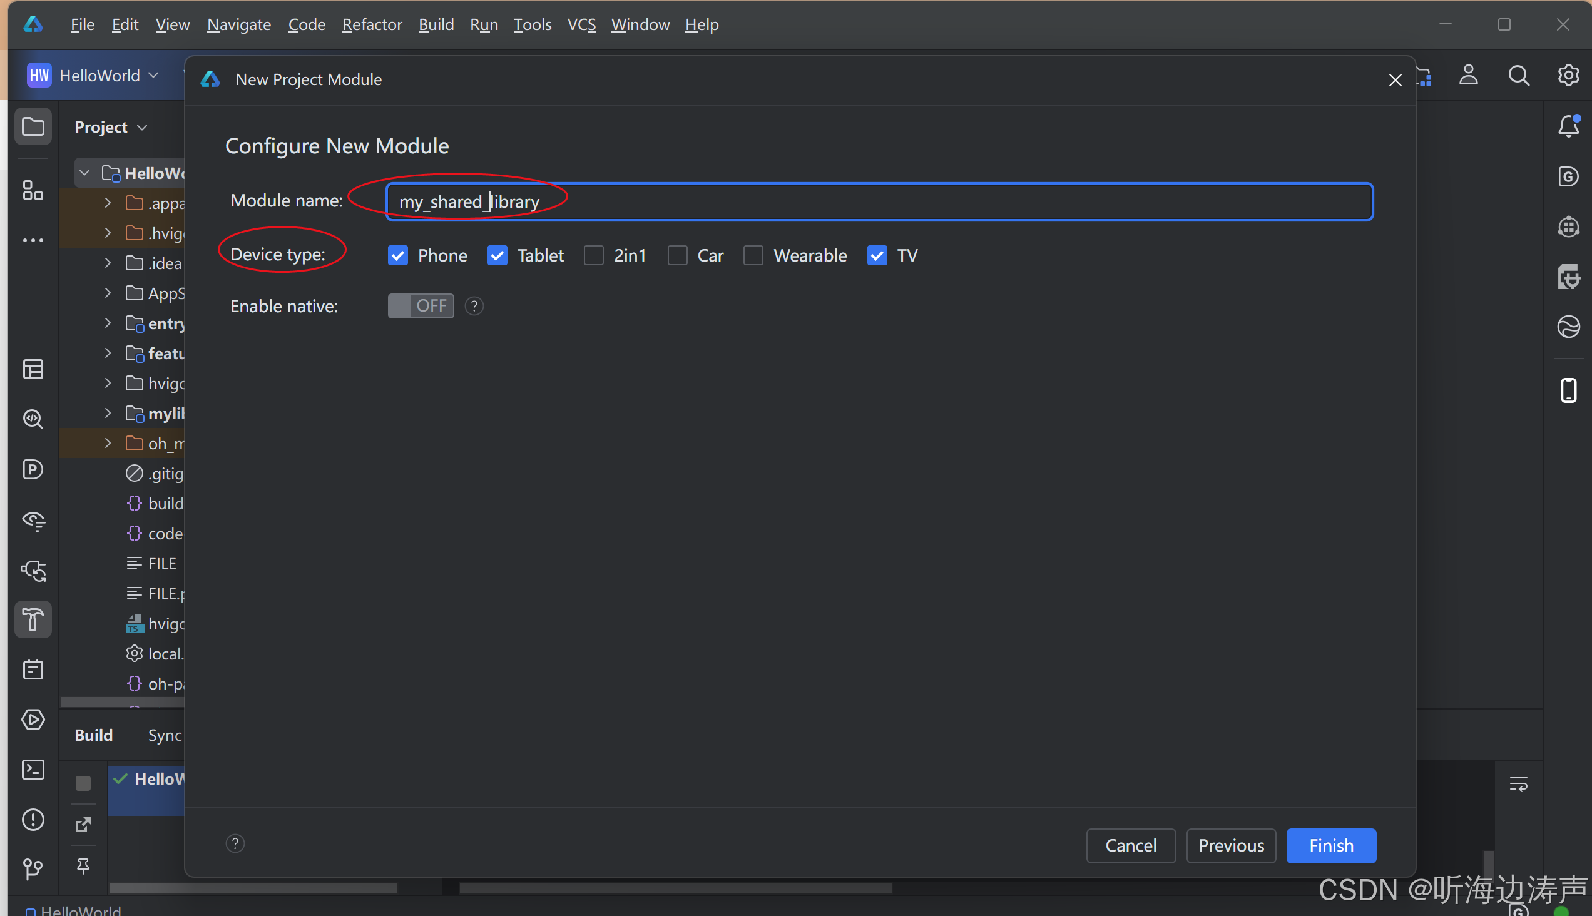
Task: Click the pin tab icon in Build panel
Action: (83, 867)
